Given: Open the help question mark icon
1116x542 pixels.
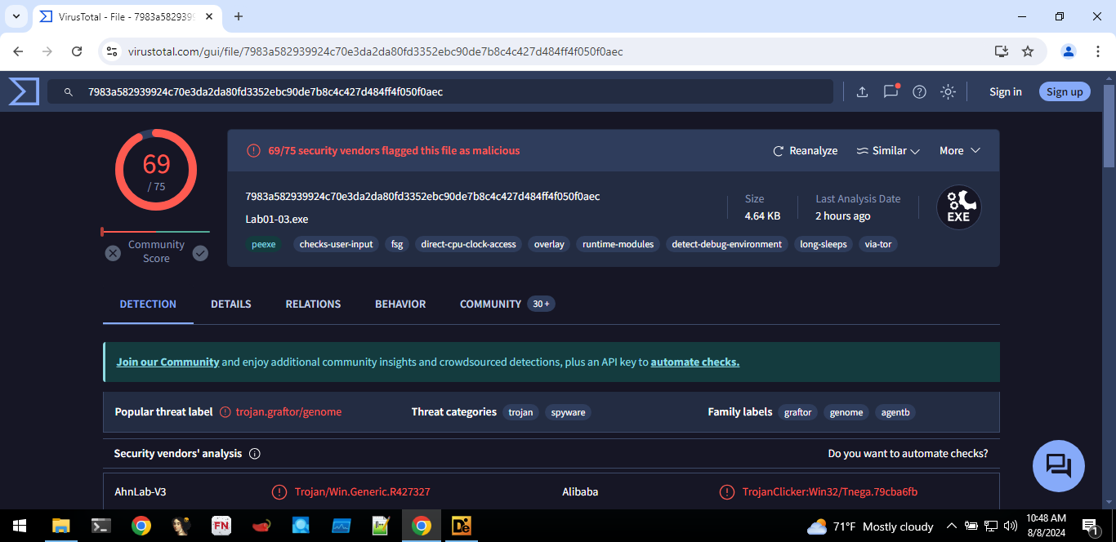Looking at the screenshot, I should coord(919,92).
